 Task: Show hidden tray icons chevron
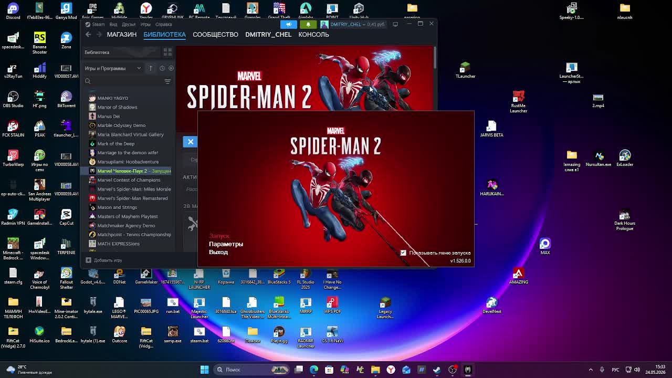tap(591, 370)
